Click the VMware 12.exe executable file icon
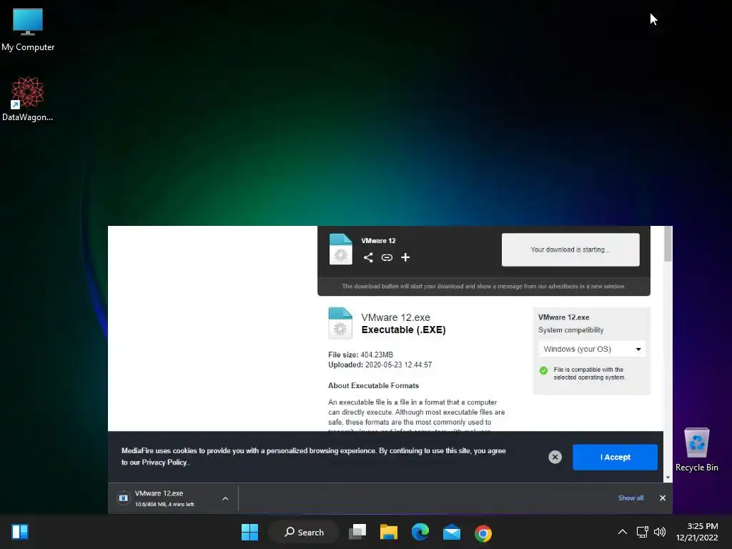 coord(340,322)
